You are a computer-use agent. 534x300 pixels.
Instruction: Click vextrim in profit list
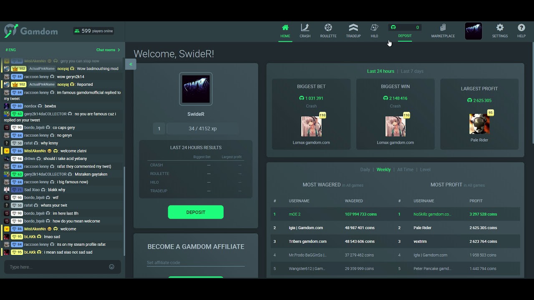point(421,241)
